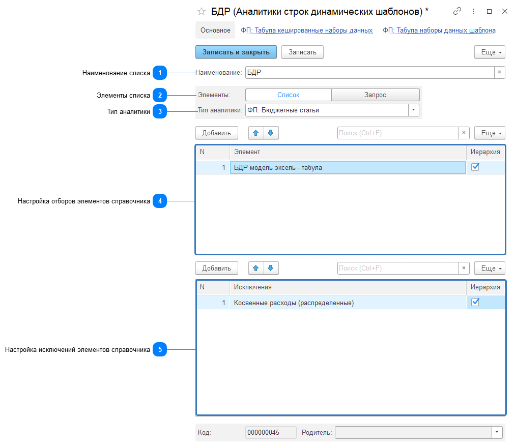Viewport: 515px width, 448px height.
Task: Focus the Наименование input field
Action: pos(369,72)
